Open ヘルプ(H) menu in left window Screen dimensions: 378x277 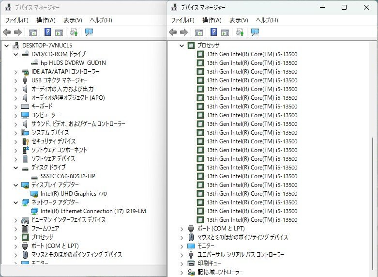pyautogui.click(x=101, y=20)
